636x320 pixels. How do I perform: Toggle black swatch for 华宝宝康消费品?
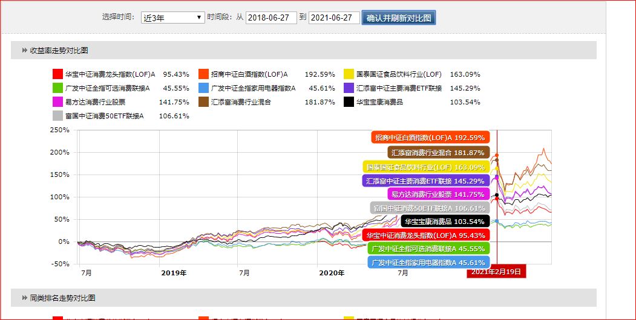tap(349, 102)
